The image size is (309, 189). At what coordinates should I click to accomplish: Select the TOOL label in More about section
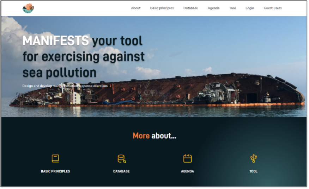click(x=253, y=171)
